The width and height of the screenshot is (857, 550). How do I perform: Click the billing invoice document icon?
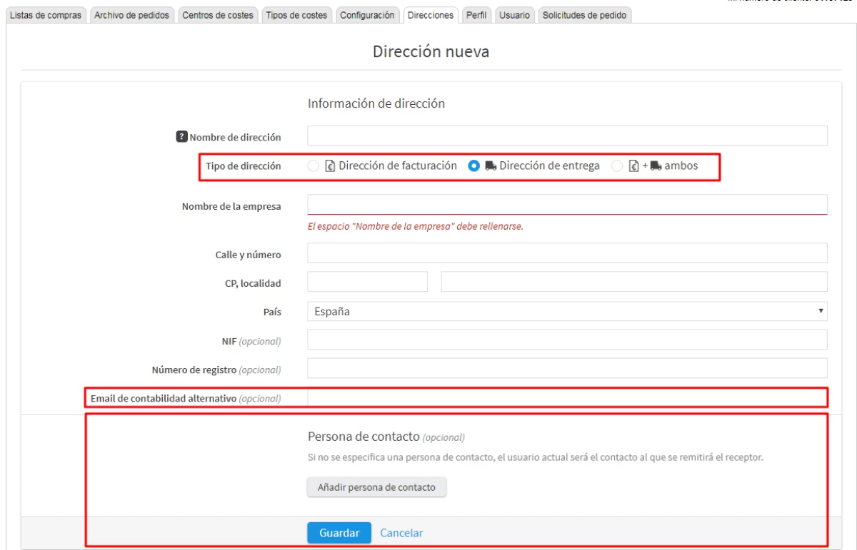[x=330, y=165]
